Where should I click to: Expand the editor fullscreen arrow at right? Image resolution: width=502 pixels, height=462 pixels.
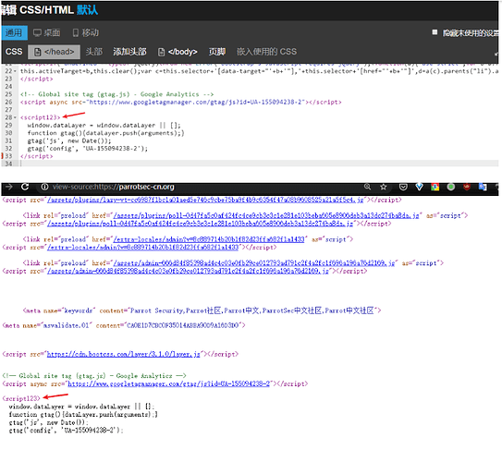tap(496, 54)
